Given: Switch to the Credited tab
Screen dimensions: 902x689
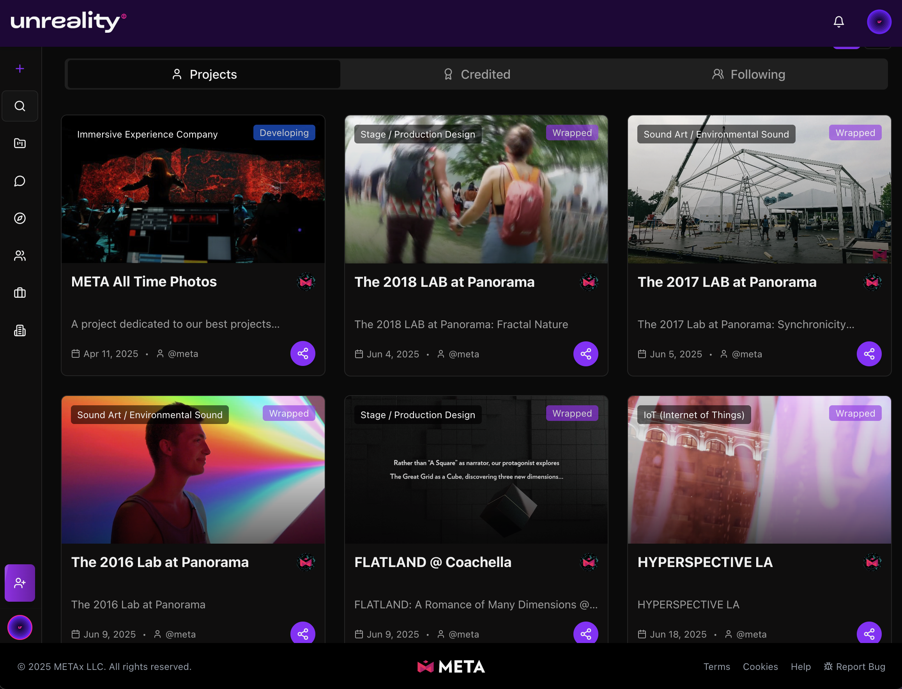Looking at the screenshot, I should click(477, 74).
